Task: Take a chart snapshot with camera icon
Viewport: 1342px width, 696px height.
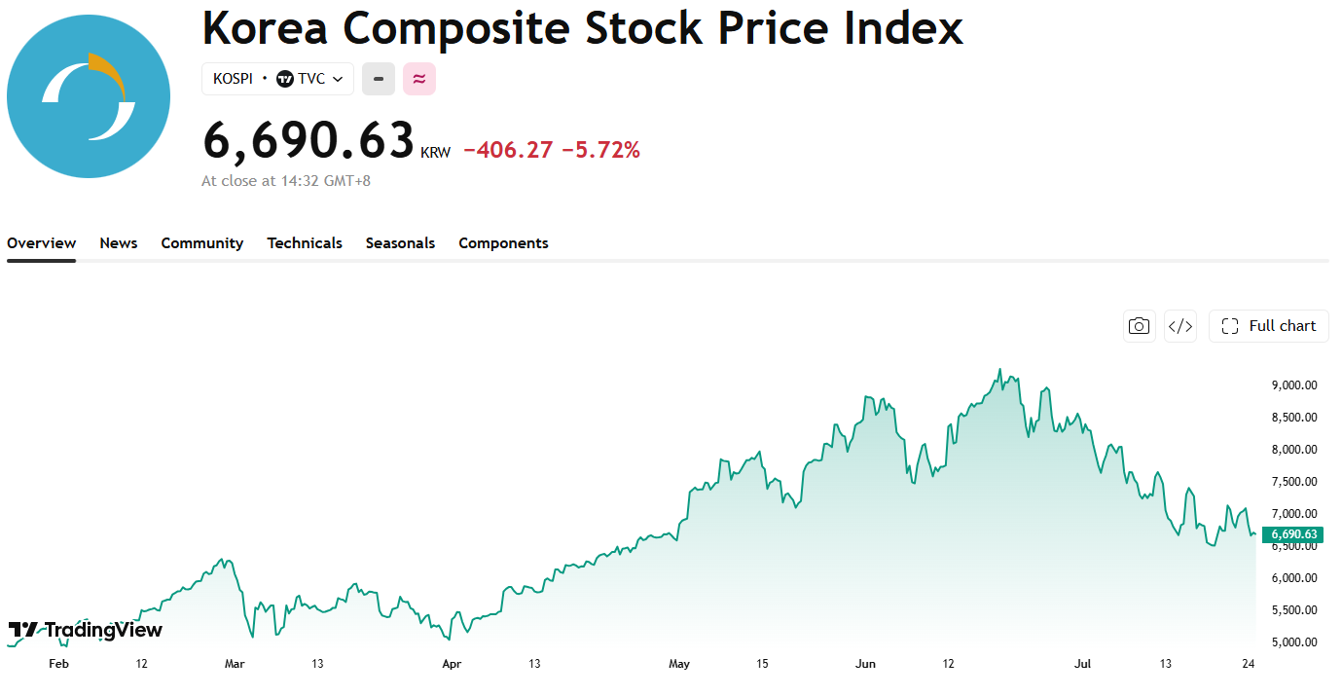Action: tap(1139, 326)
